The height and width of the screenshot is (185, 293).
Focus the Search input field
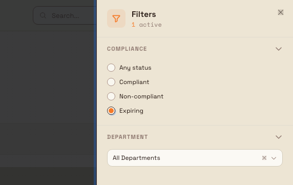click(x=65, y=15)
